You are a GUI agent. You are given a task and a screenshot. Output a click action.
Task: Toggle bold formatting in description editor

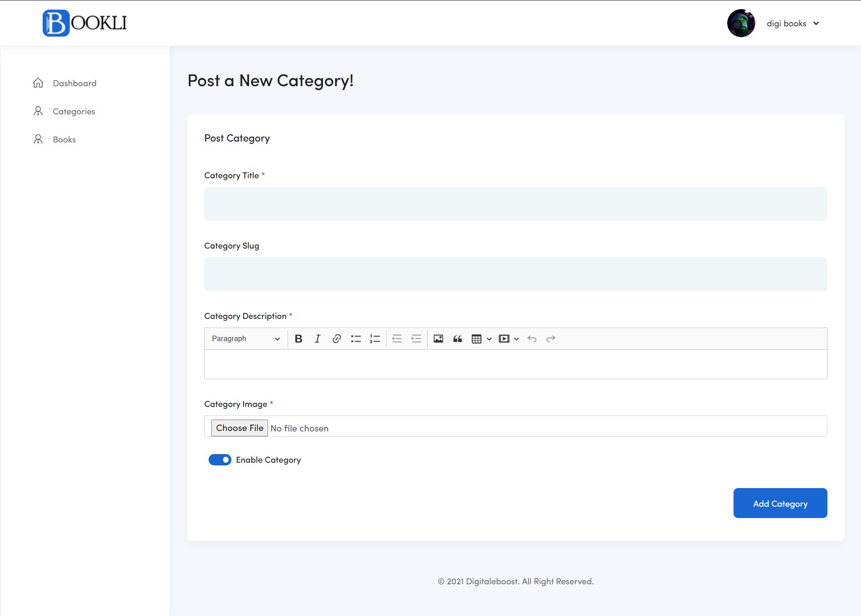(x=298, y=339)
